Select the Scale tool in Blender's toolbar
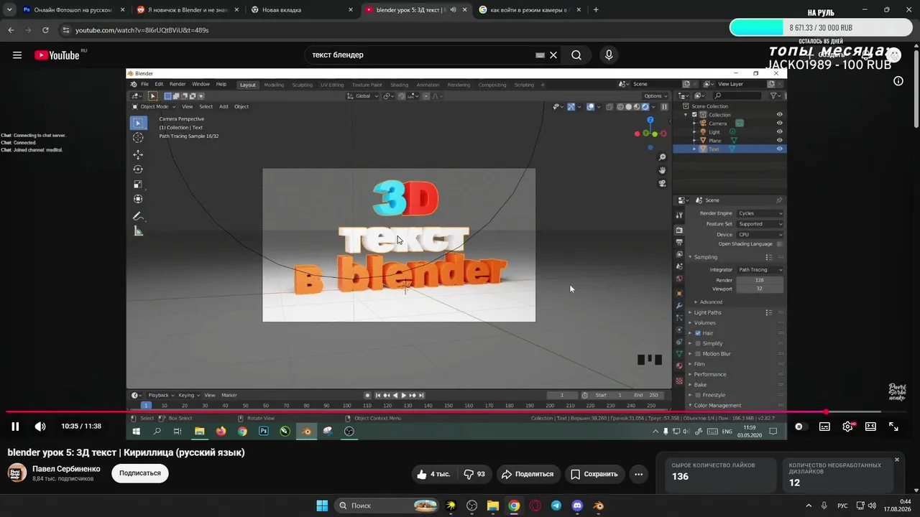This screenshot has width=920, height=517. pyautogui.click(x=138, y=185)
